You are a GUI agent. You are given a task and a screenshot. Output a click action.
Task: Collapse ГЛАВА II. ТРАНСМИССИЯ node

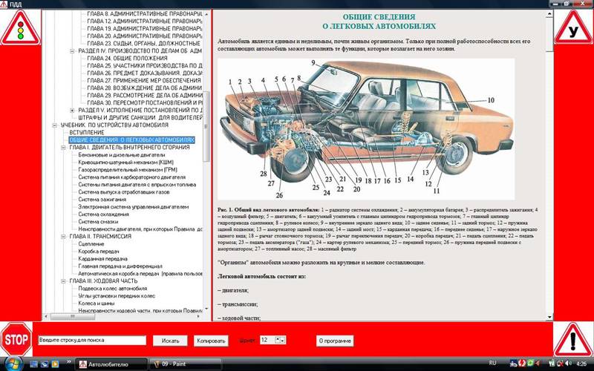click(x=63, y=236)
